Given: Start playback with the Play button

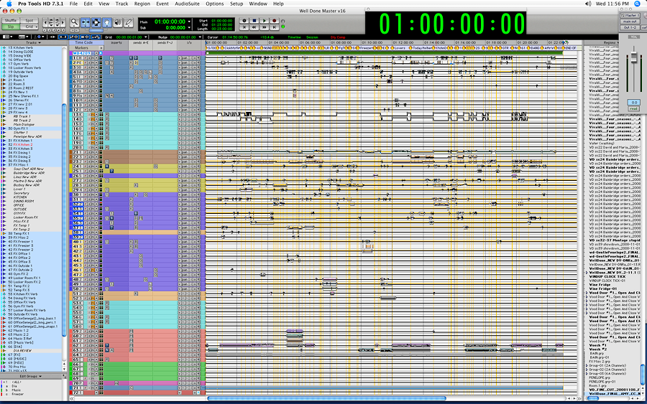Looking at the screenshot, I should pos(265,21).
